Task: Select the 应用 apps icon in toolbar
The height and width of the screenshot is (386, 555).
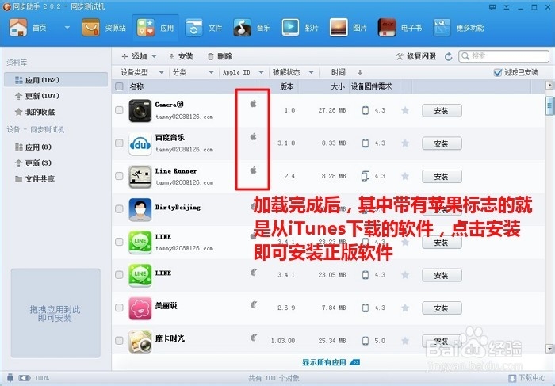Action: tap(145, 28)
